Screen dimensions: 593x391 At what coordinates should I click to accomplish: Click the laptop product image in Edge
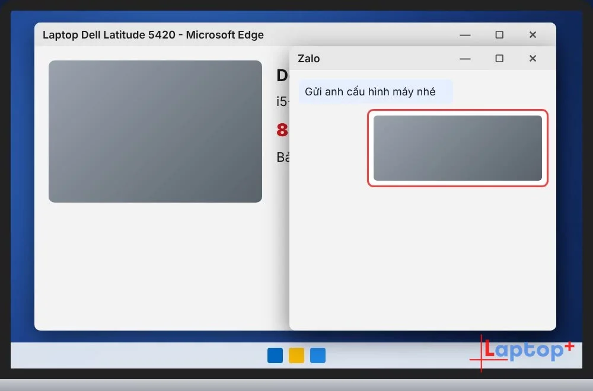155,132
